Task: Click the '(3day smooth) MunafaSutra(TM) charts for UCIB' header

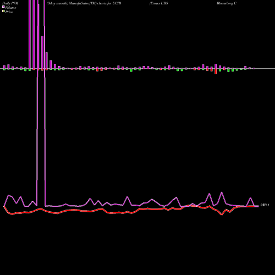Action: tap(84, 3)
